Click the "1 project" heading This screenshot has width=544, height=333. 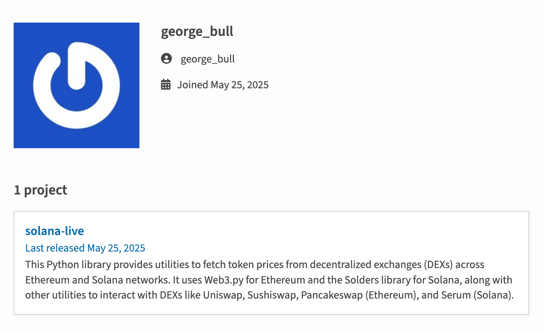[41, 190]
